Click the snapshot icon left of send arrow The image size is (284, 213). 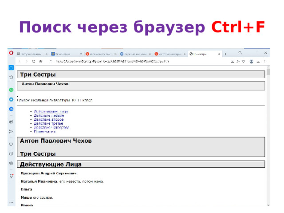(x=233, y=61)
